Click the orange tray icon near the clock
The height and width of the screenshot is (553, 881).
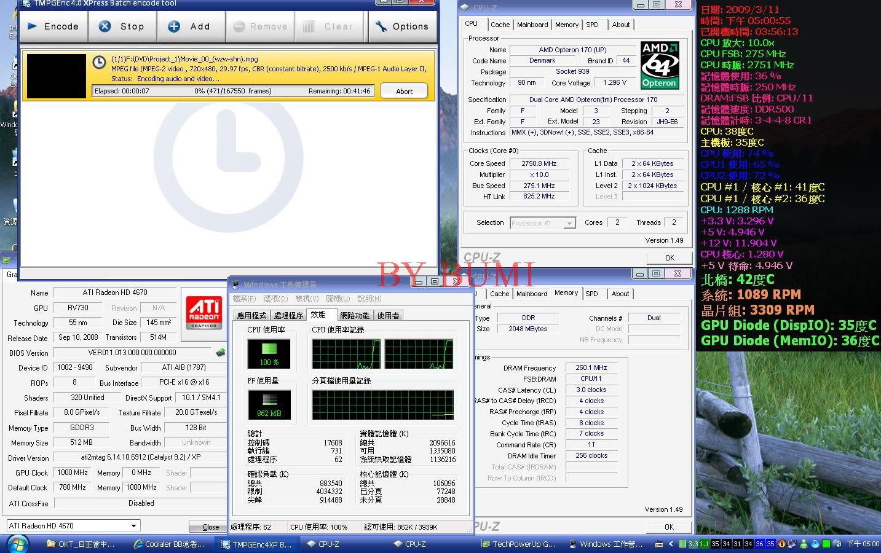pos(781,544)
